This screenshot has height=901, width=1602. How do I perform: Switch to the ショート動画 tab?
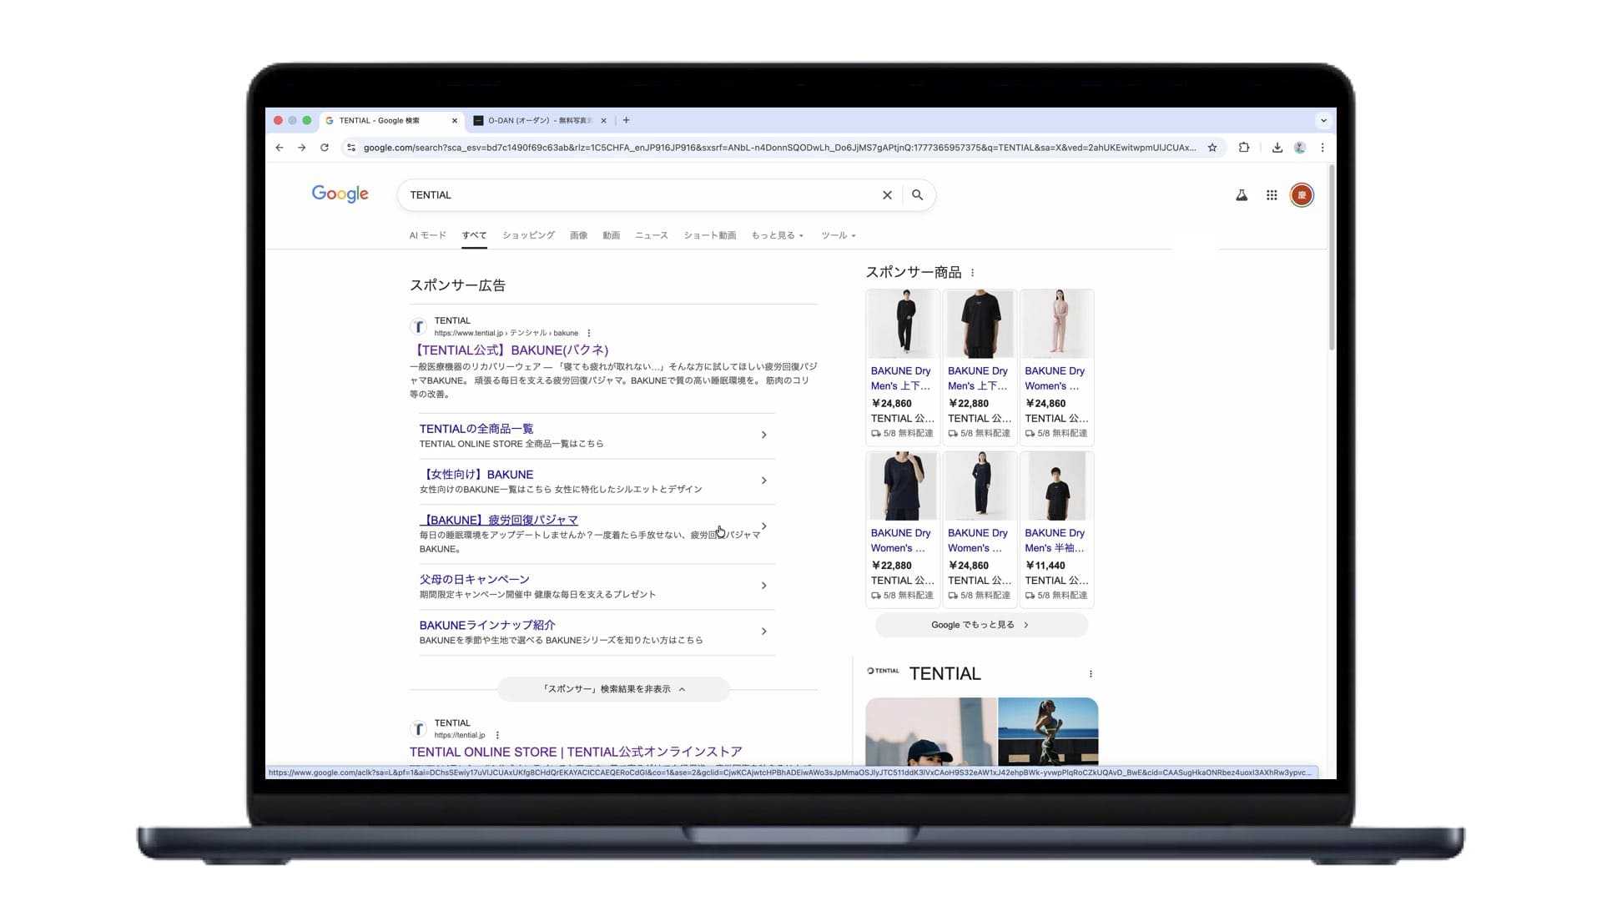tap(710, 235)
